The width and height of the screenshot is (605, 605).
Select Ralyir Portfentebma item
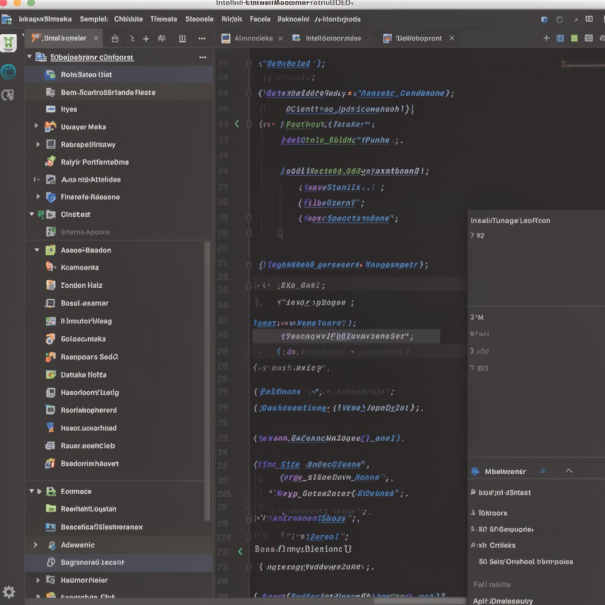(119, 162)
